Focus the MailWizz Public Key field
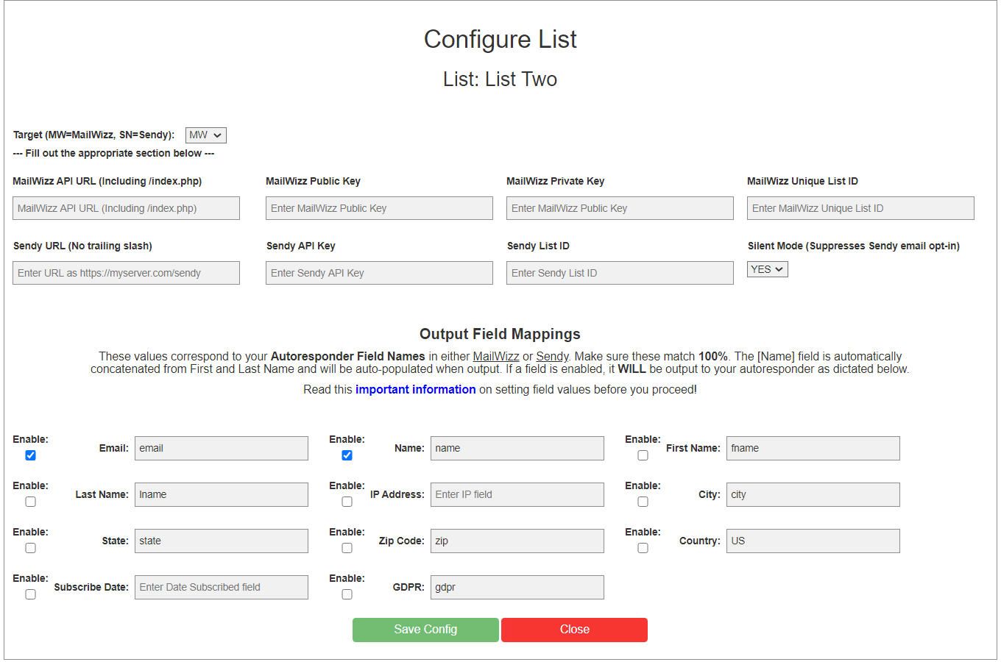 click(379, 208)
